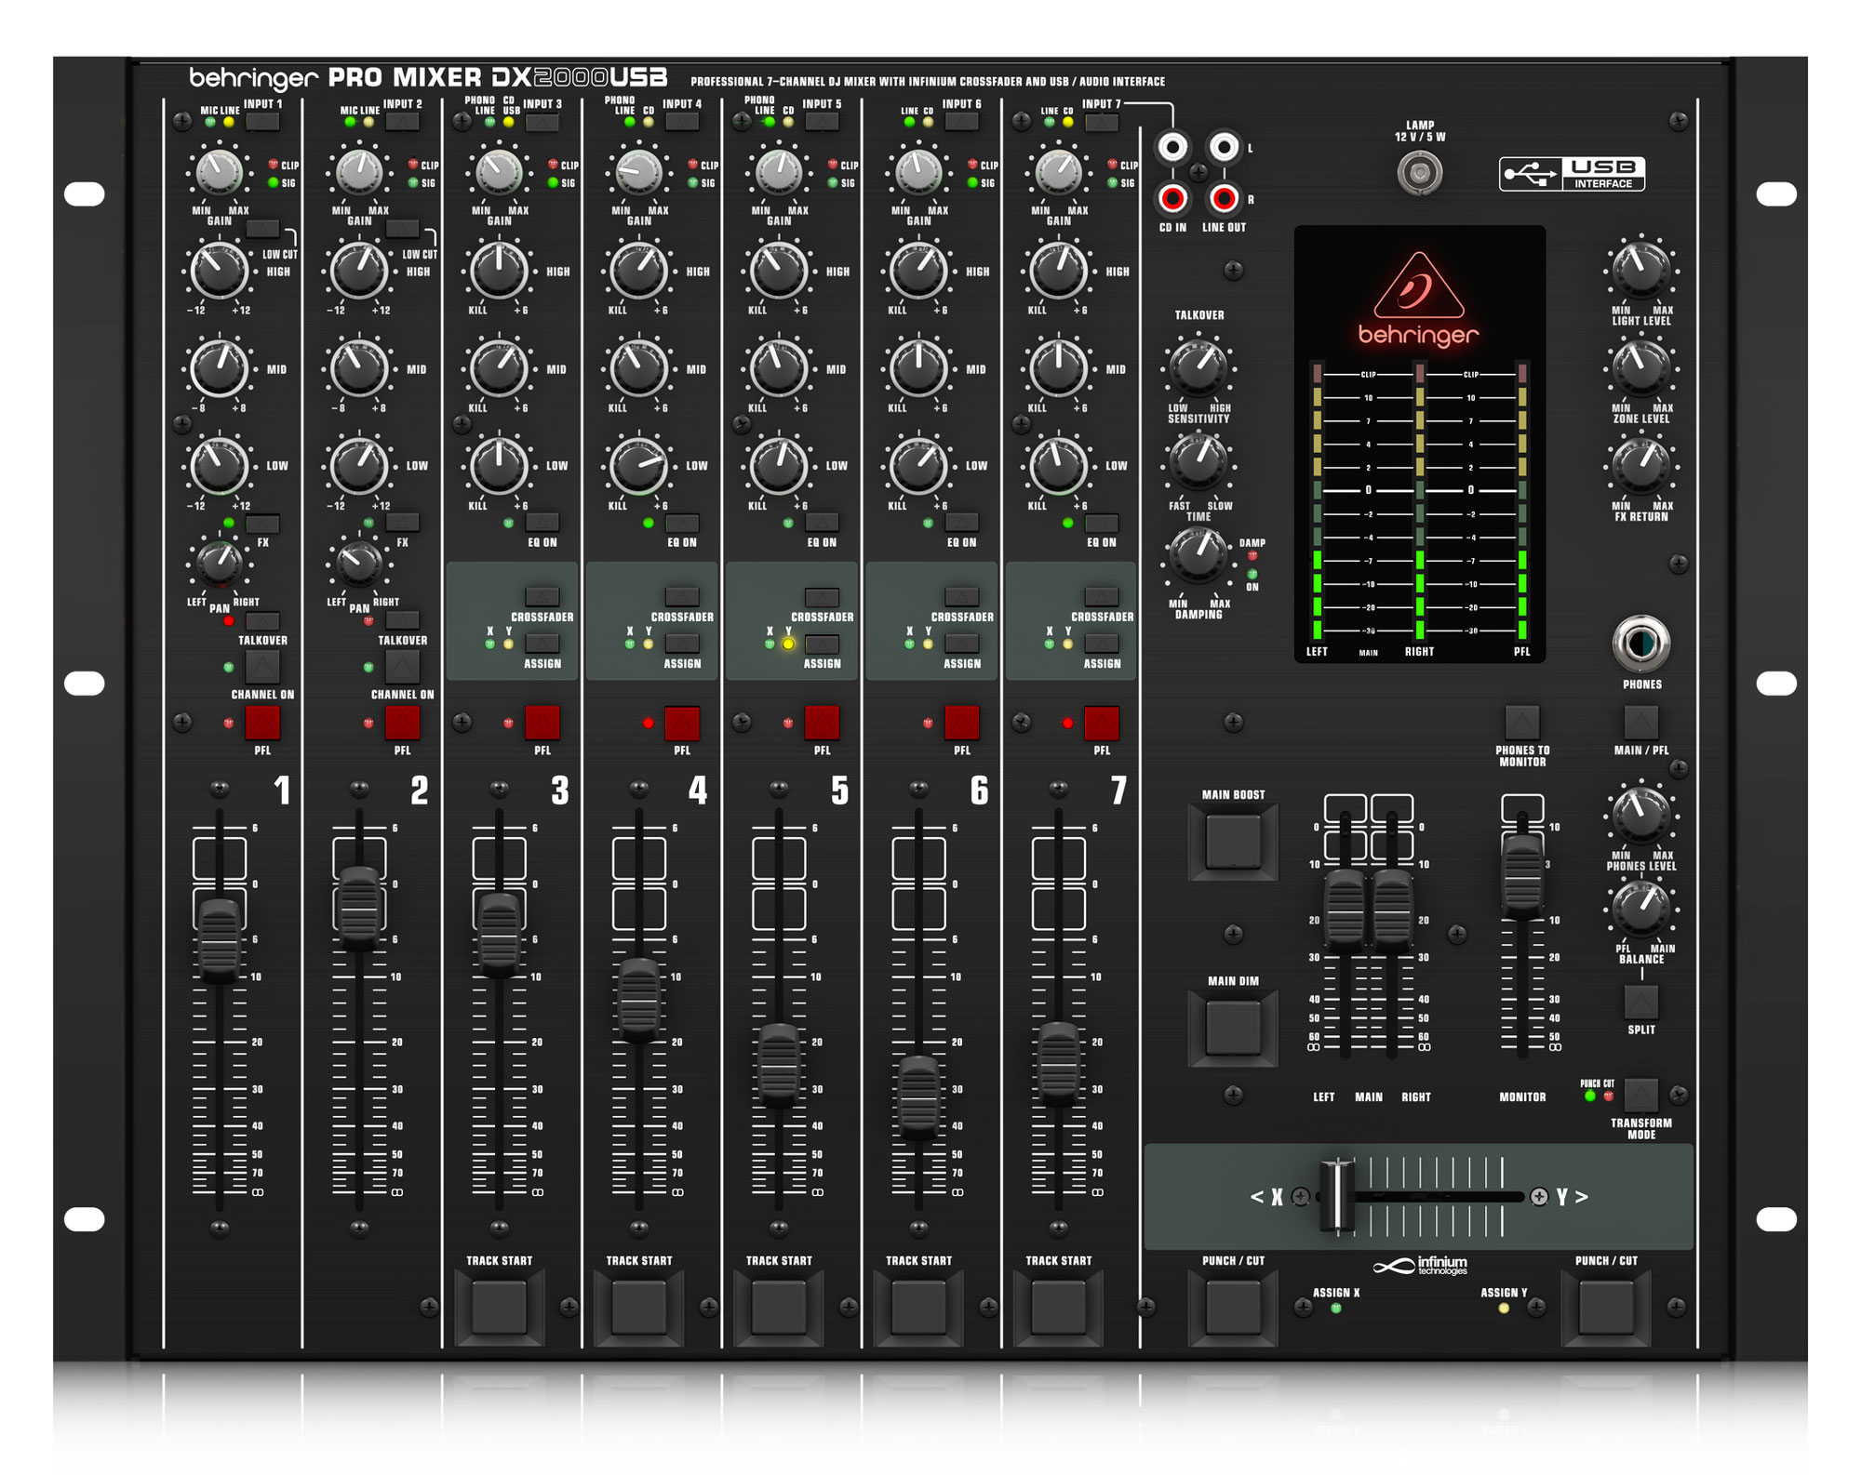Image resolution: width=1861 pixels, height=1475 pixels.
Task: Toggle the Transform Mode button
Action: click(x=1641, y=1095)
